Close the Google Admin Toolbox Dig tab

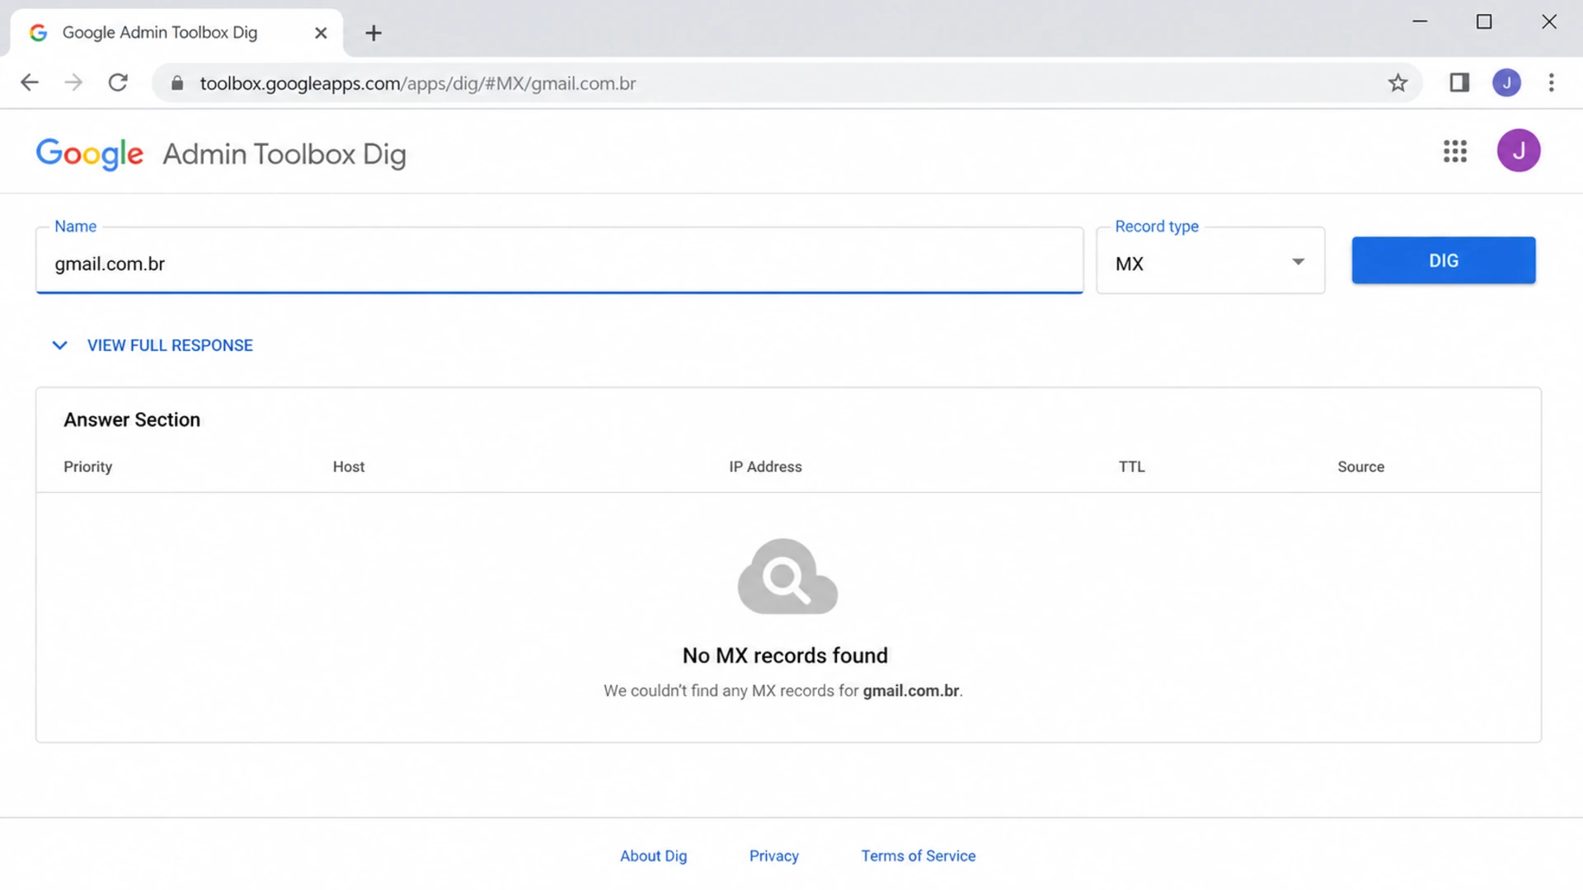tap(321, 33)
